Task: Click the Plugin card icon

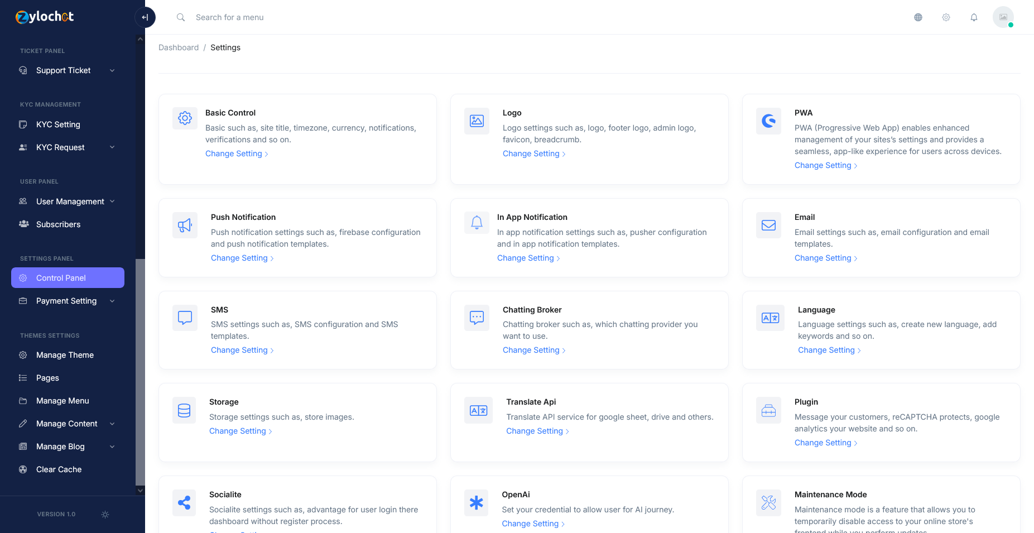Action: (x=768, y=410)
